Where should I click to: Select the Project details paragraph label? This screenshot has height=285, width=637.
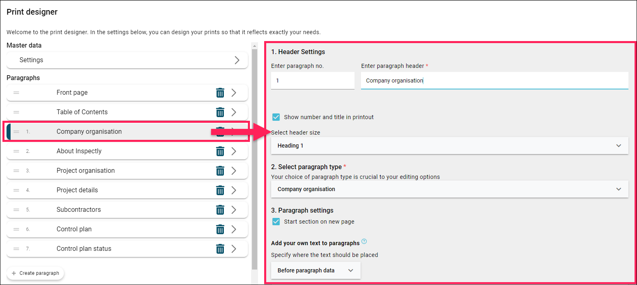(x=77, y=190)
